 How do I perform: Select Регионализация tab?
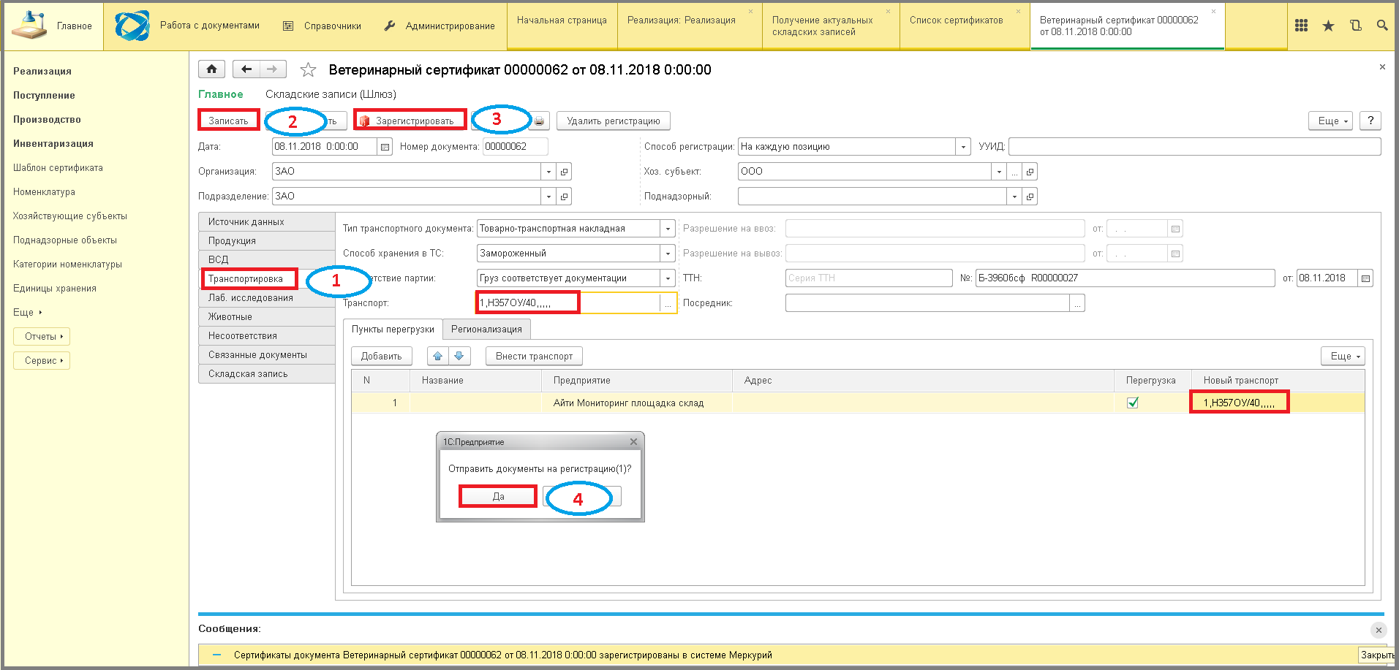486,330
